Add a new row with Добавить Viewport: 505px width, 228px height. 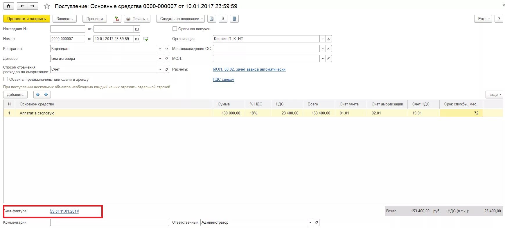click(x=15, y=94)
